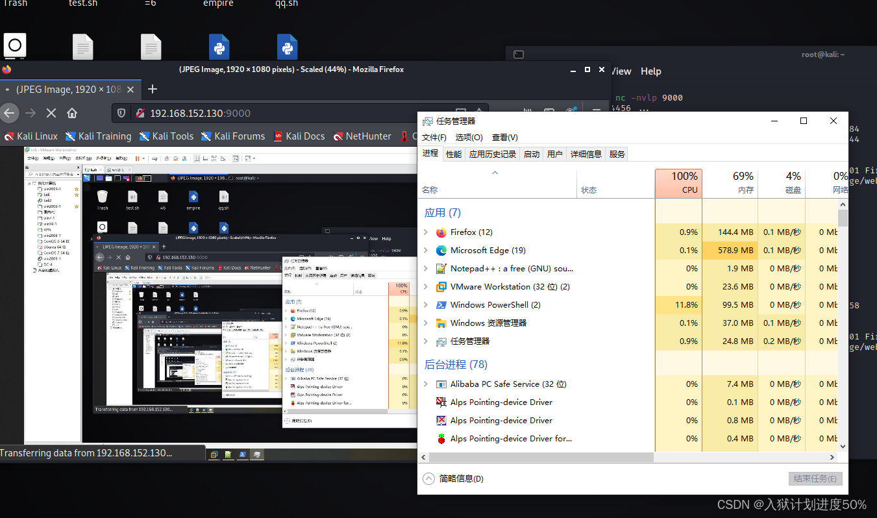
Task: Expand the 任务管理器 process row
Action: pyautogui.click(x=426, y=341)
